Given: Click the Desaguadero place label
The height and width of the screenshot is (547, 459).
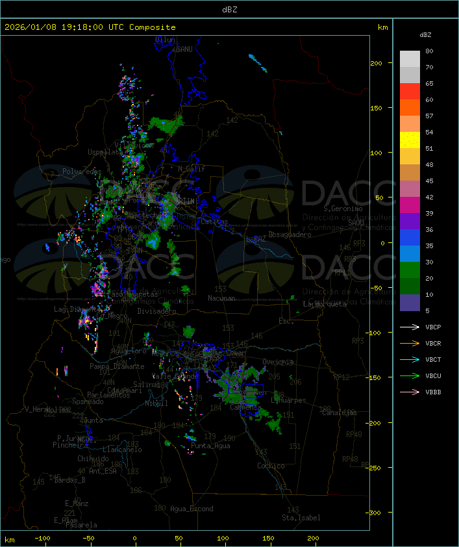Looking at the screenshot, I should coord(290,234).
